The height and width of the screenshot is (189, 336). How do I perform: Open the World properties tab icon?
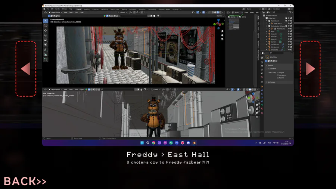(x=262, y=77)
